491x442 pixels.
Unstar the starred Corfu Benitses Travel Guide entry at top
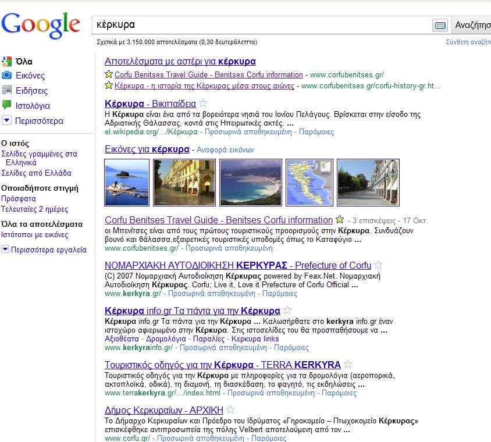(x=109, y=74)
